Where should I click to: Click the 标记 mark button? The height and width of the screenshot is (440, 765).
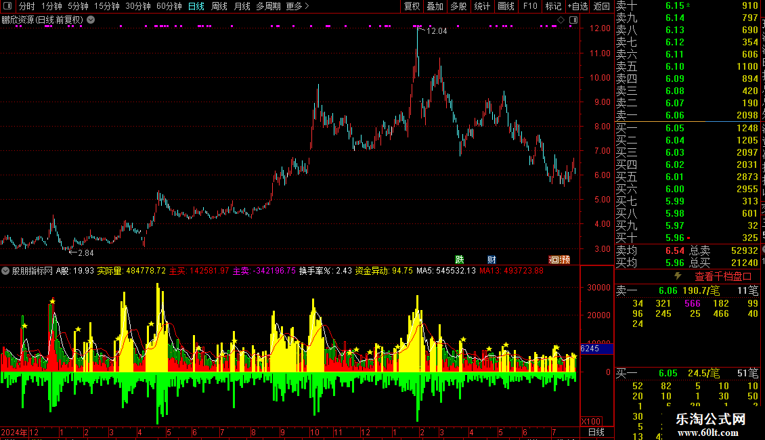553,6
